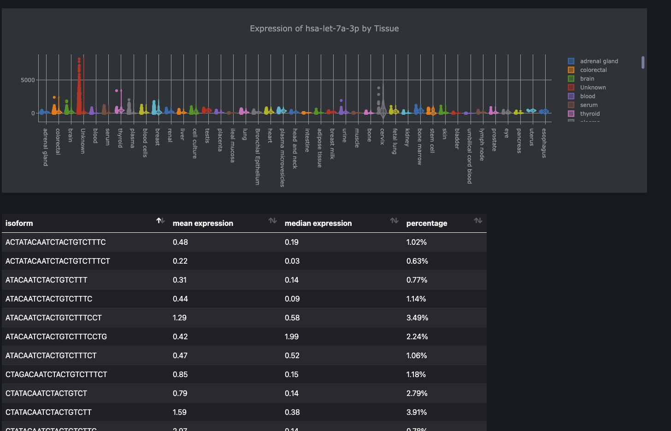671x431 pixels.
Task: Click the blood legend swatch
Action: tap(571, 96)
